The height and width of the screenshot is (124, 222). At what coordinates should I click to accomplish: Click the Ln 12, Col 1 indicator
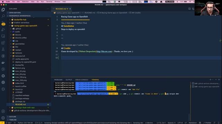161,123
